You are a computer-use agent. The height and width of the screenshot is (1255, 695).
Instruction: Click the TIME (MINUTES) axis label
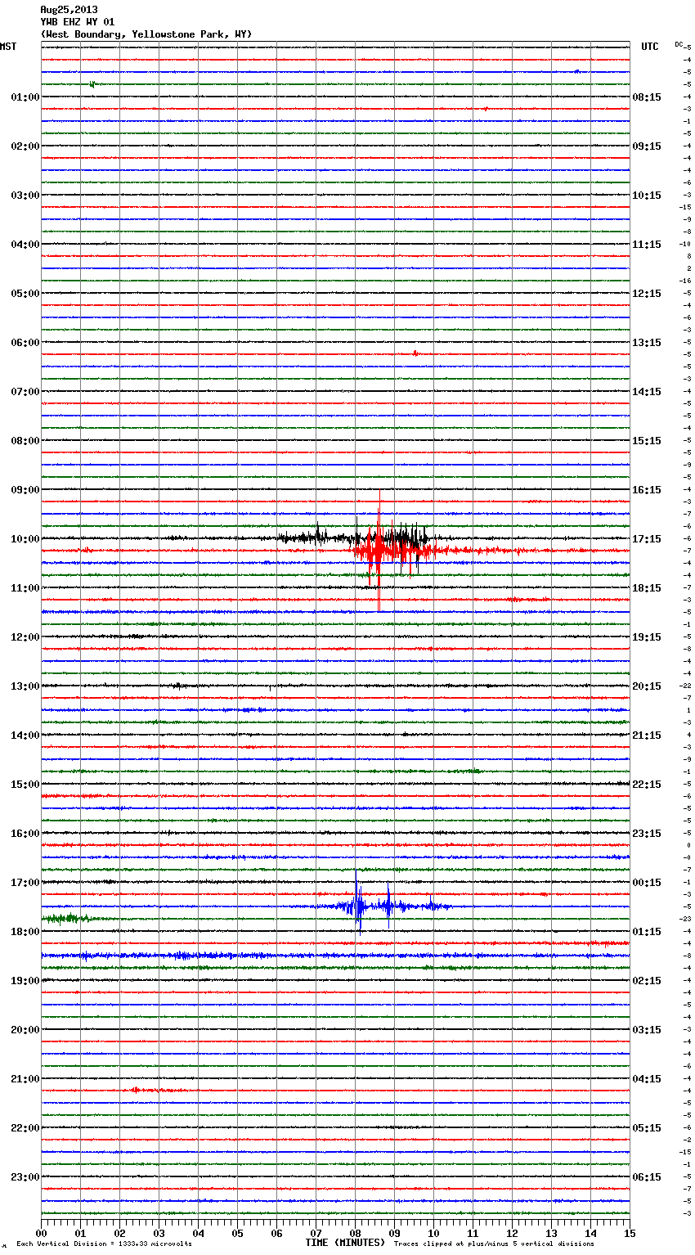[345, 1243]
